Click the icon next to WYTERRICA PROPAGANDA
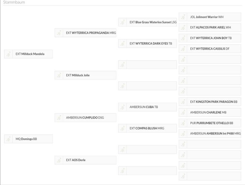This screenshot has width=245, height=185. [x=59, y=33]
